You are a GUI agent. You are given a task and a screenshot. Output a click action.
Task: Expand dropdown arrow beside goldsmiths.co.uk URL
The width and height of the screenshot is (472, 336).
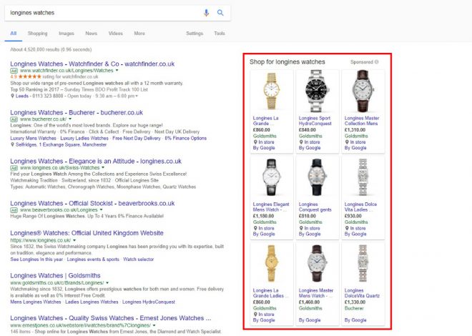107,283
